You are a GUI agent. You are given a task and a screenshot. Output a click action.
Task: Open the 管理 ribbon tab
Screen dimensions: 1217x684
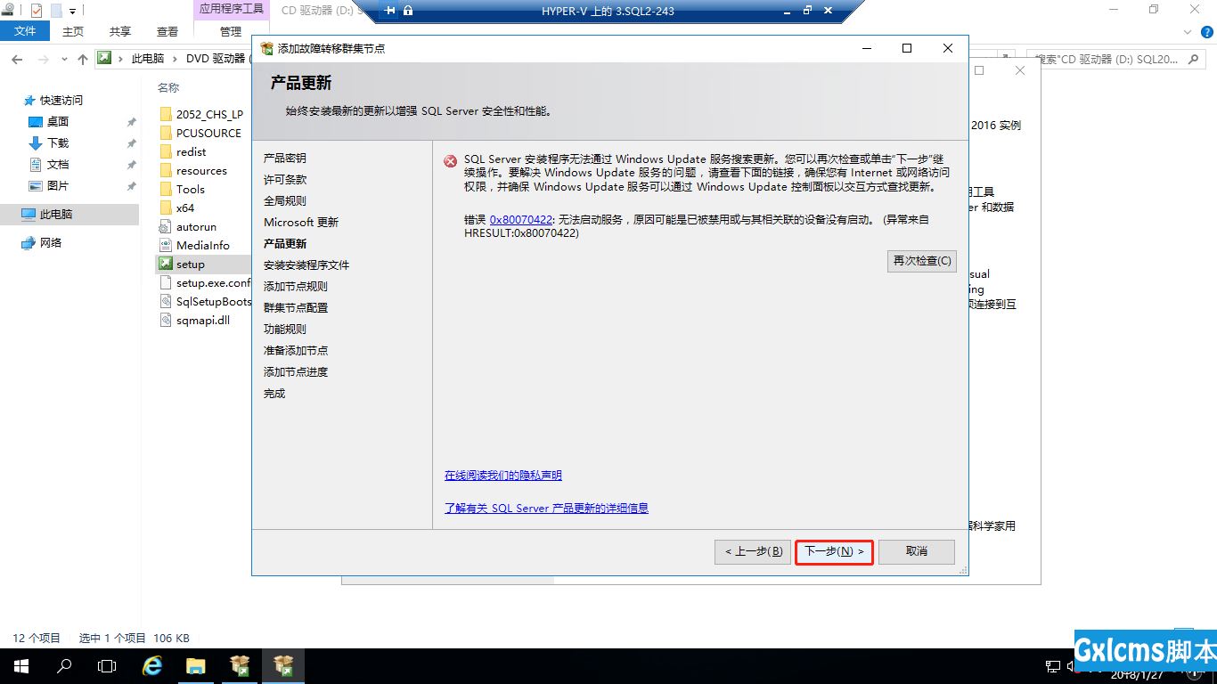click(x=231, y=31)
